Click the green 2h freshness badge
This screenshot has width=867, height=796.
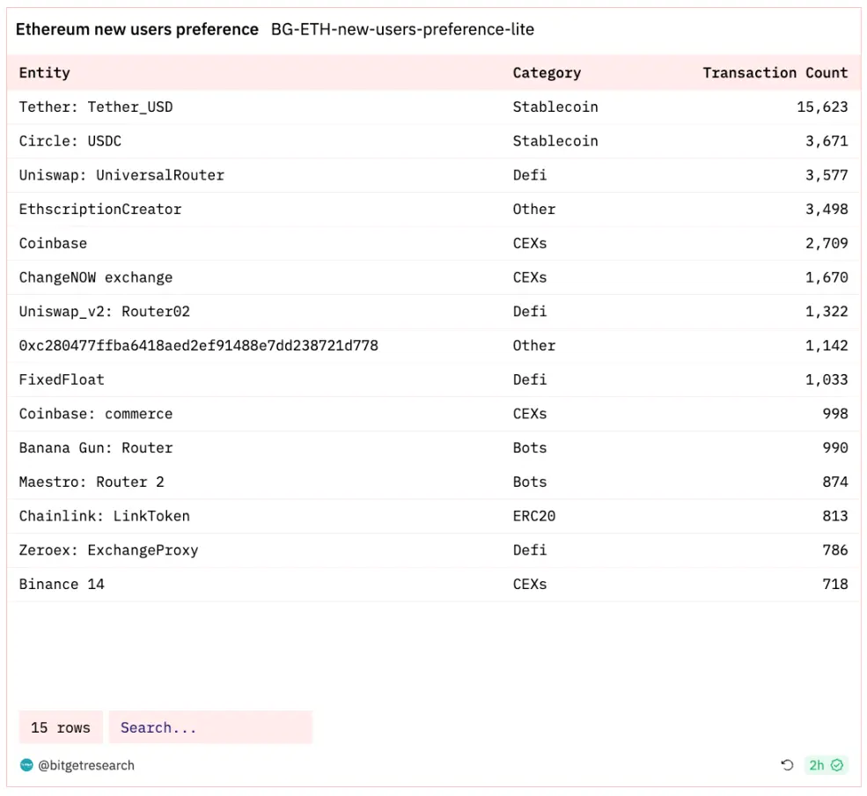coord(826,765)
